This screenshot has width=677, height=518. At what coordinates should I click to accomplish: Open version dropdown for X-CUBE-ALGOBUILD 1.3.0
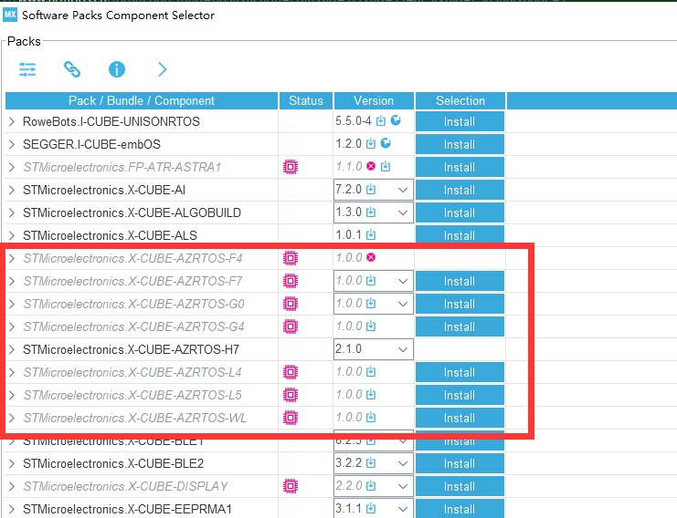coord(403,212)
